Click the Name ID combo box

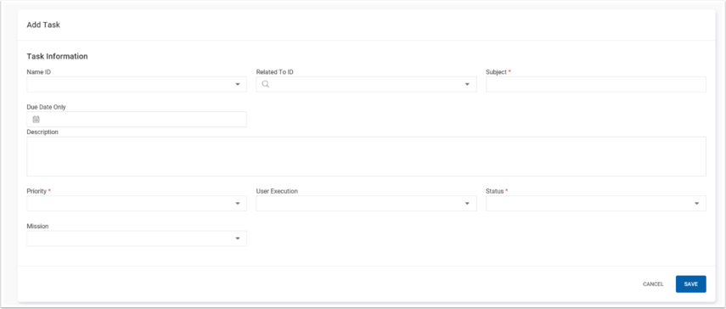point(137,85)
